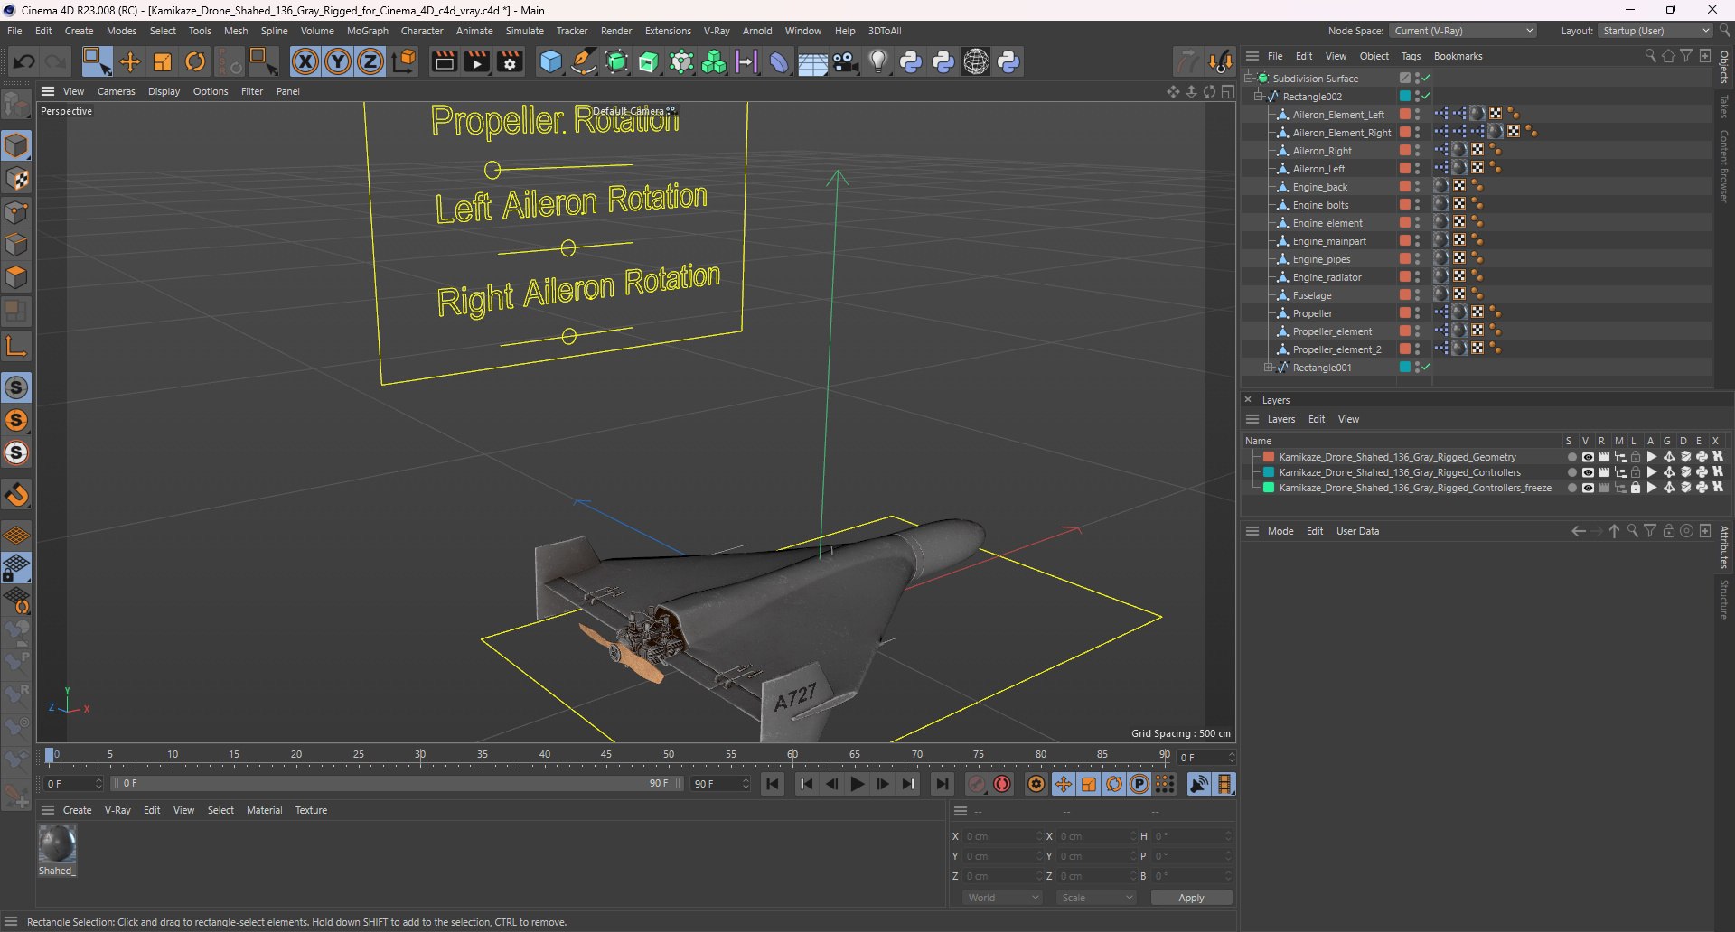Open the Simulate menu
The height and width of the screenshot is (932, 1735).
pos(524,31)
